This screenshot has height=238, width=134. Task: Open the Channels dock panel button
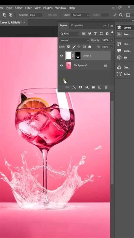pyautogui.click(x=125, y=68)
